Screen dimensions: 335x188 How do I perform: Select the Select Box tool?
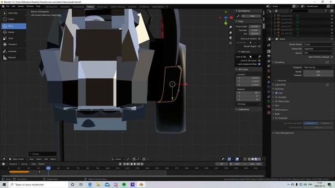point(14,13)
